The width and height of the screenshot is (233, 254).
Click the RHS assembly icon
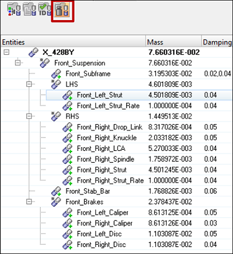(x=56, y=116)
